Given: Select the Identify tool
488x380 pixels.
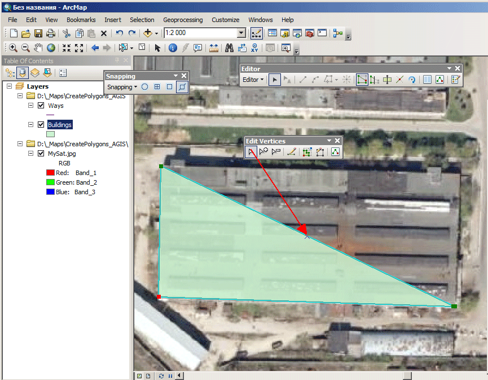Looking at the screenshot, I should pos(173,47).
